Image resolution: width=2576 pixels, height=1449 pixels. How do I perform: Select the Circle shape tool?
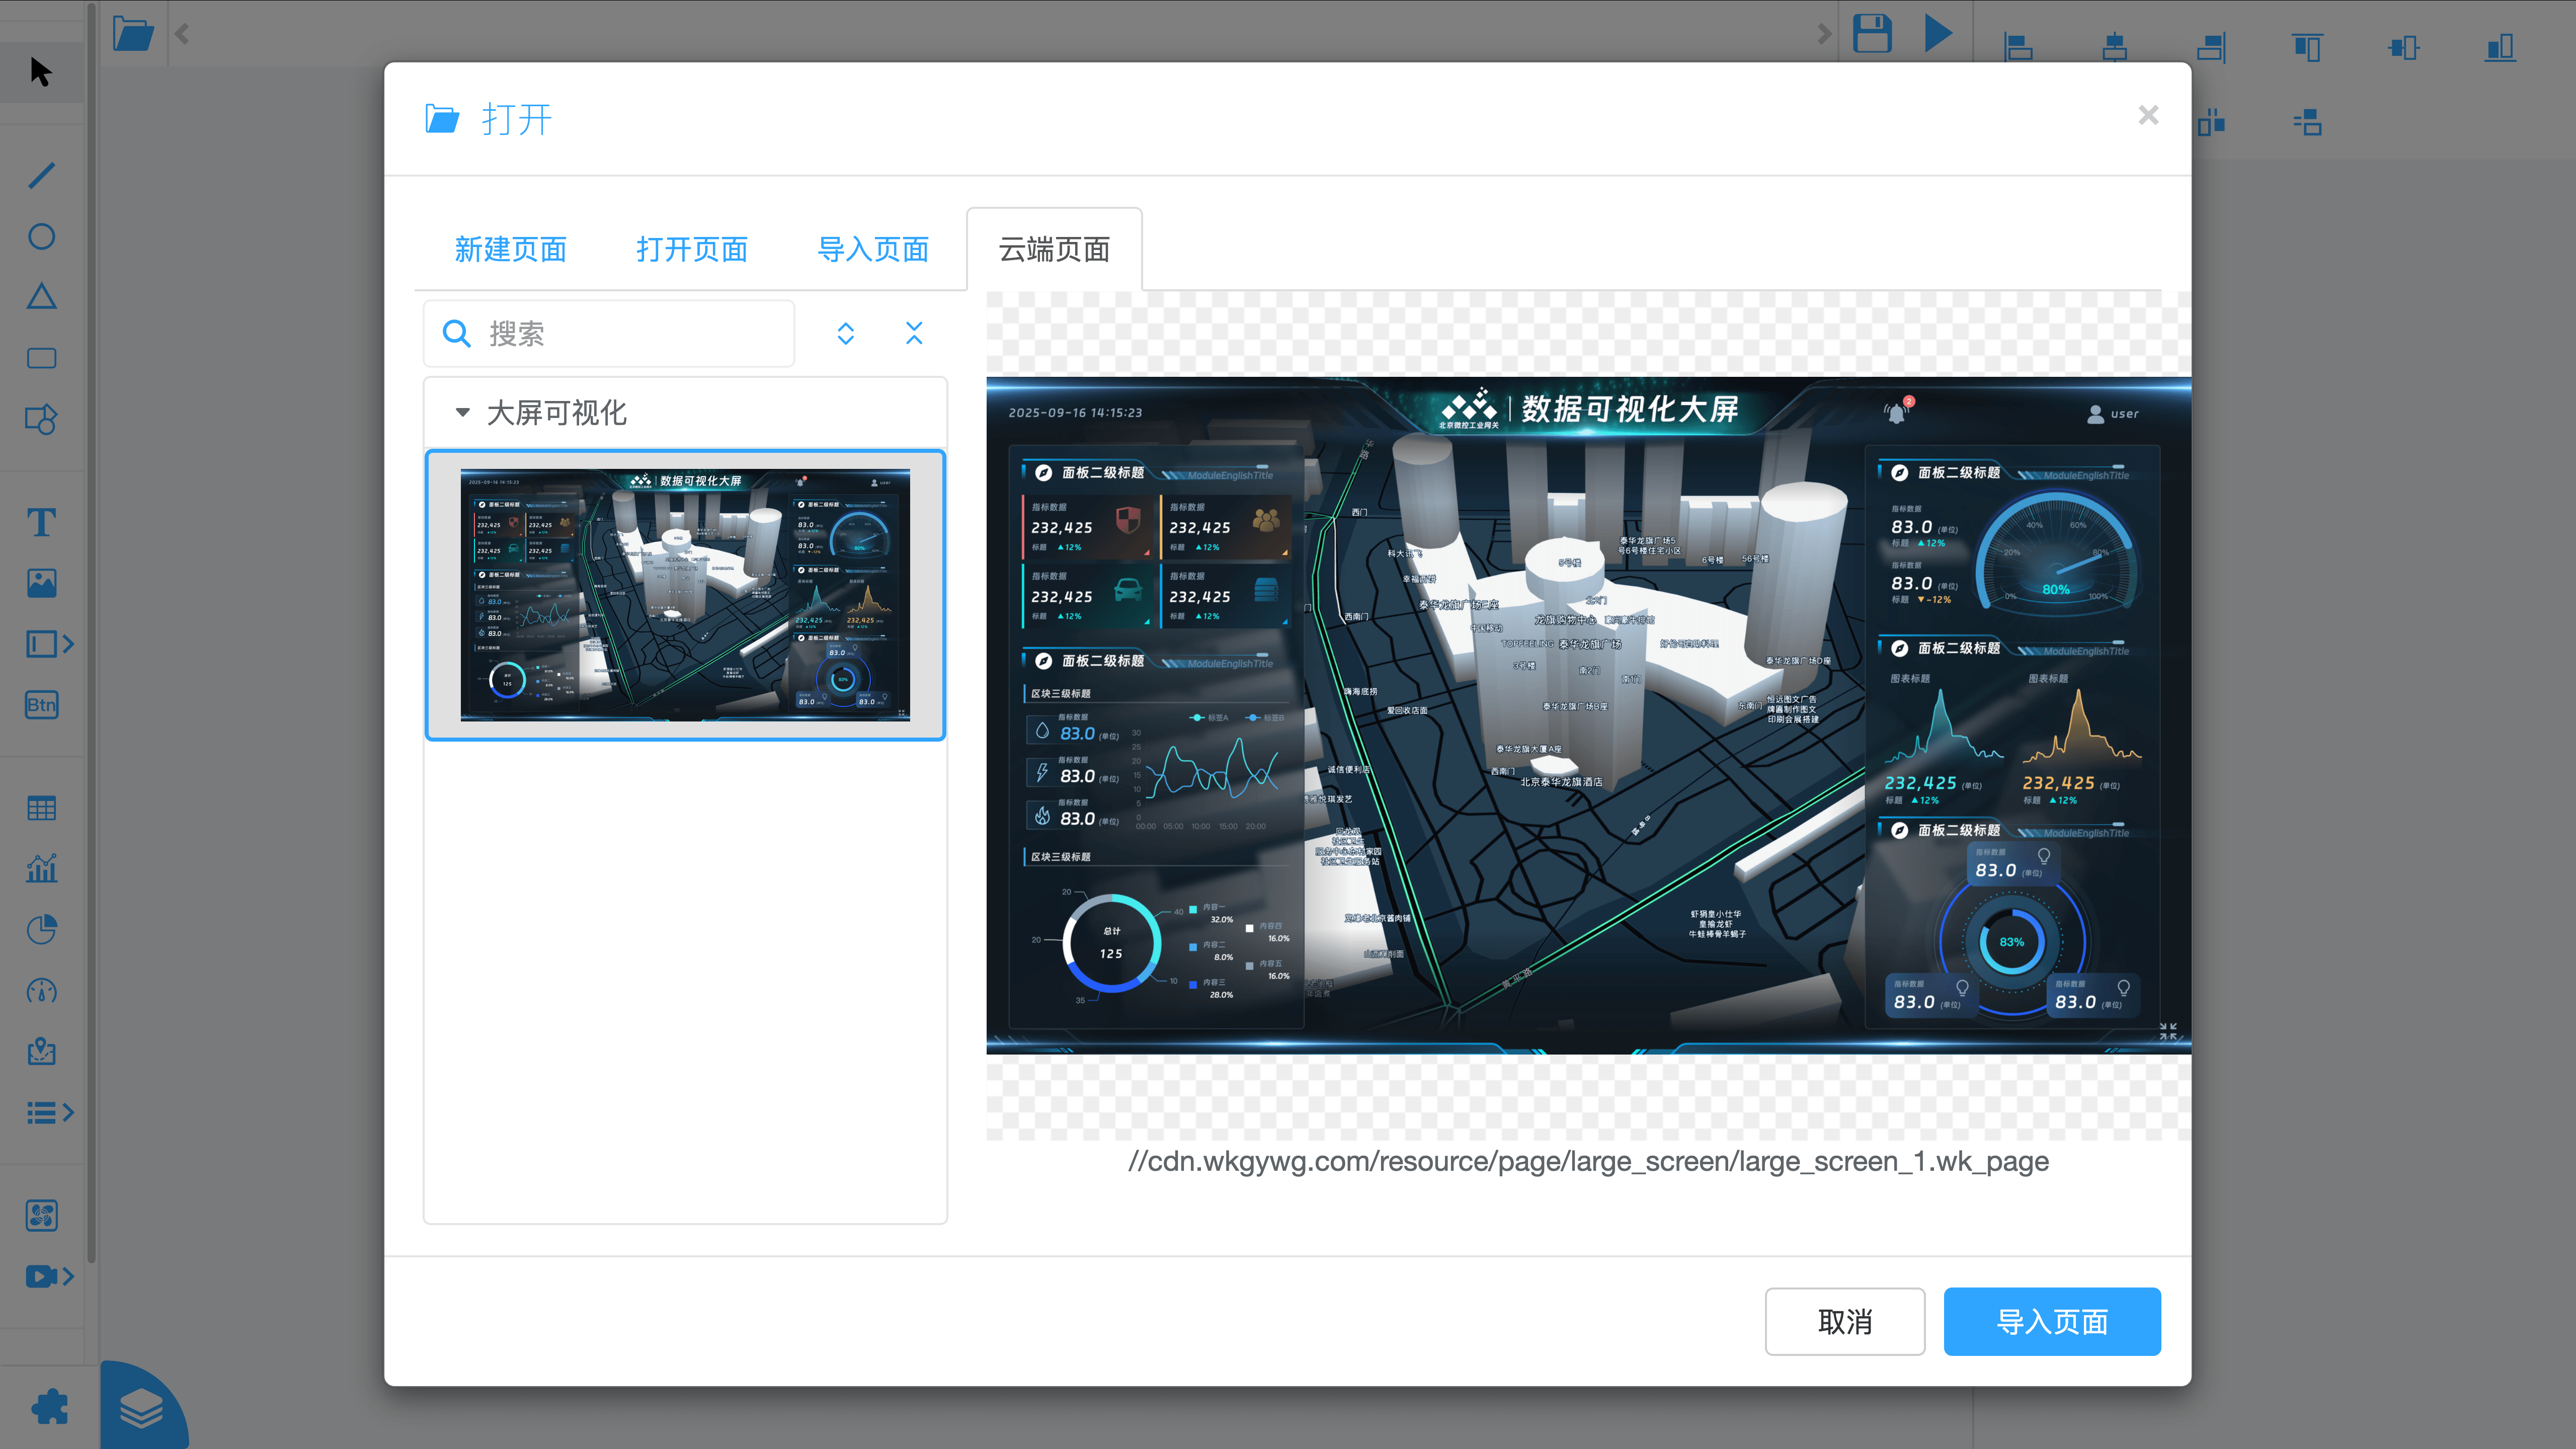42,237
